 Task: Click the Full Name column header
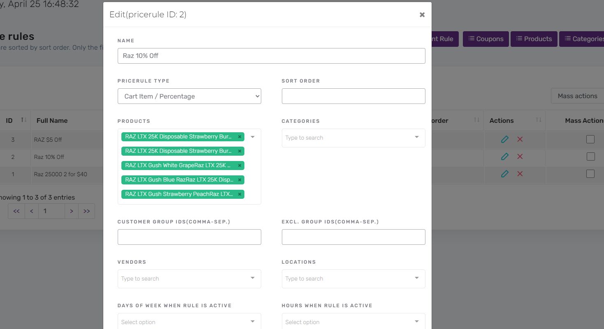pos(52,120)
